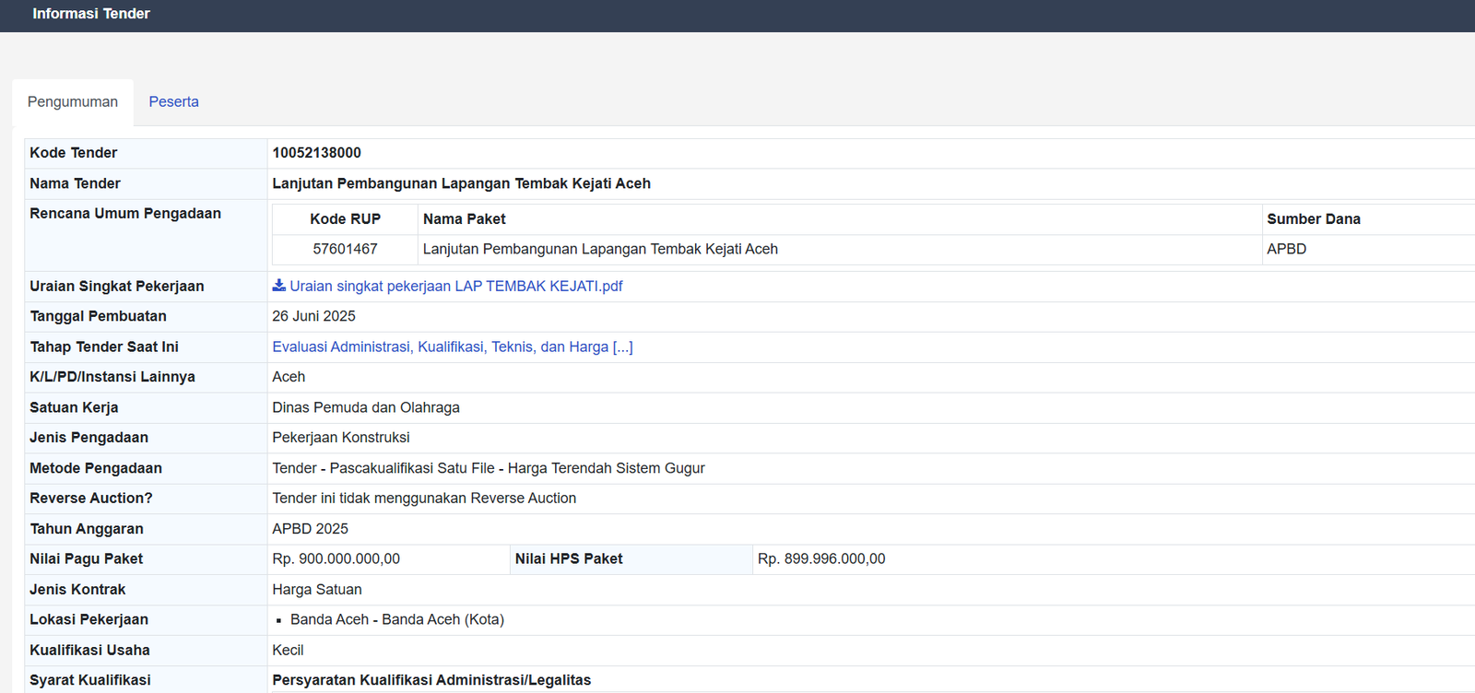Click the Nilai Pagu Paket amount Rp. 900.000.000,00
Image resolution: width=1475 pixels, height=693 pixels.
point(336,559)
